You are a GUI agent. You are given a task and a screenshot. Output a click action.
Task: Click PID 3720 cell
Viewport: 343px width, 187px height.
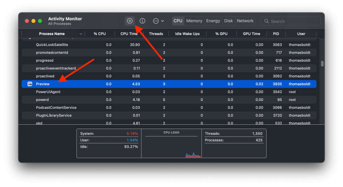click(277, 115)
